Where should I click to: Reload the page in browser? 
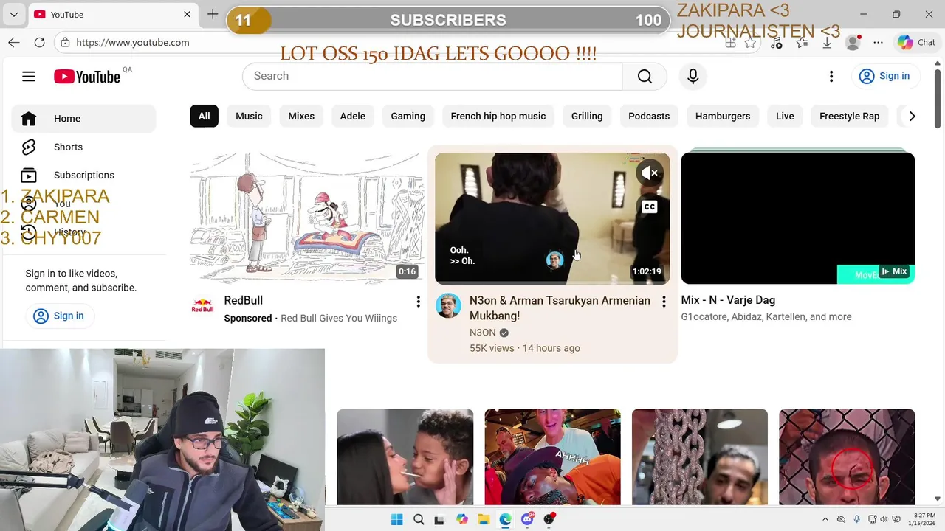39,42
